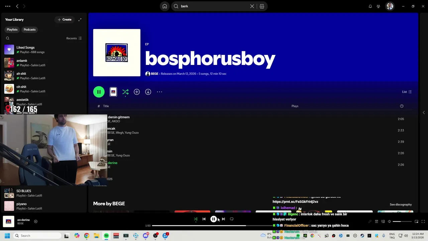This screenshot has width=428, height=241.
Task: Click the Windows Start button
Action: click(7, 236)
